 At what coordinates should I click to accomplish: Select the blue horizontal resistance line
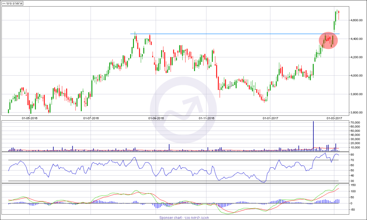(235, 34)
